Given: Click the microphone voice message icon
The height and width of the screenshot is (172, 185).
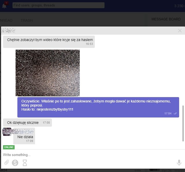Looking at the screenshot, I should [x=179, y=163].
